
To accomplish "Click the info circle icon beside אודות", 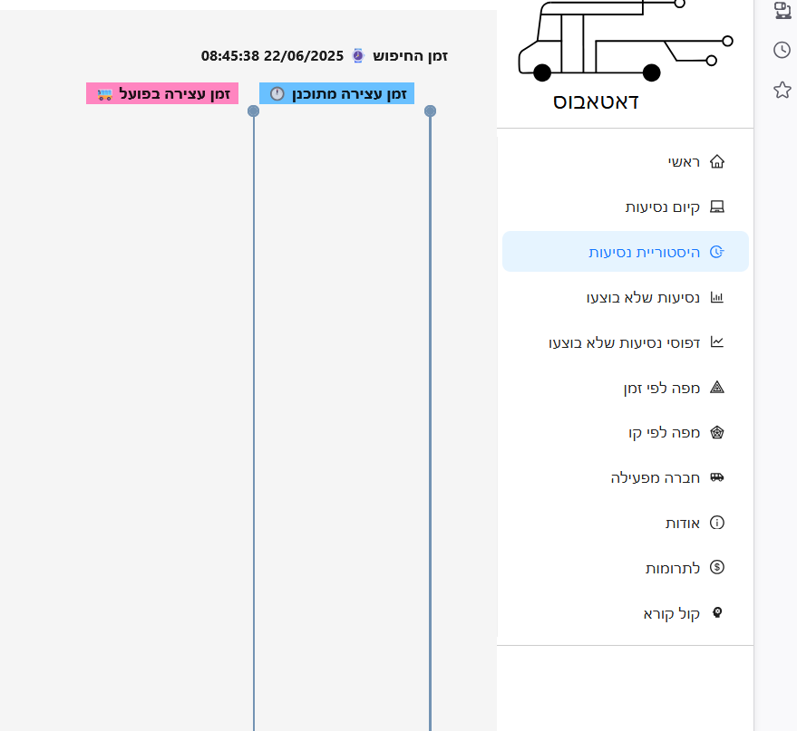I will [716, 523].
